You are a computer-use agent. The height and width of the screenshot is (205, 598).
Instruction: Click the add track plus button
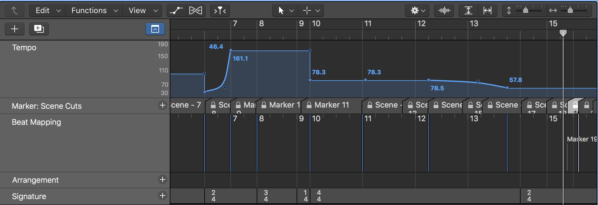[x=15, y=29]
